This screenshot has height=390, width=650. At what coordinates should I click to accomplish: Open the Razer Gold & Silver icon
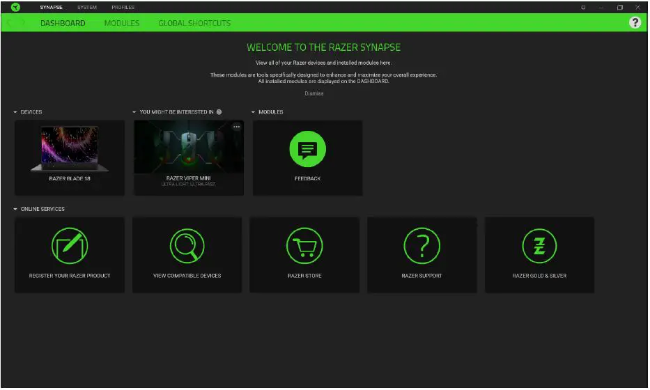click(539, 246)
